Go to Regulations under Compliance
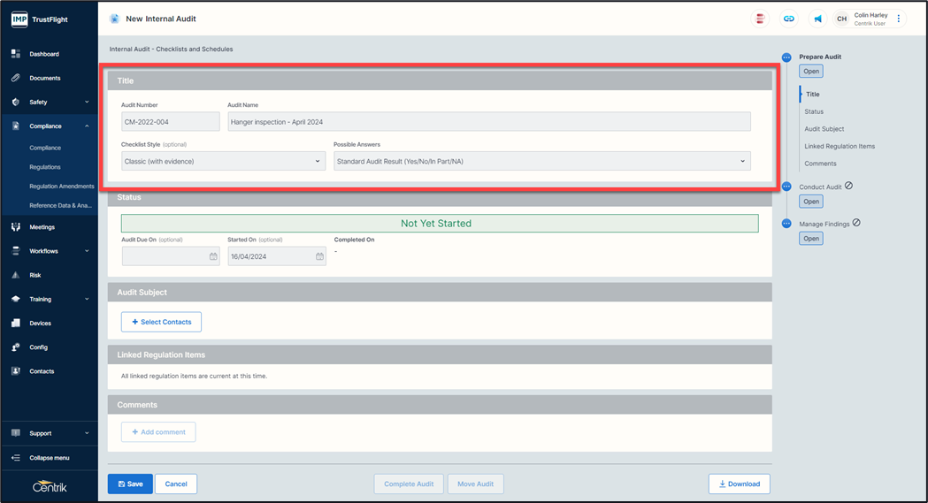 pyautogui.click(x=45, y=167)
